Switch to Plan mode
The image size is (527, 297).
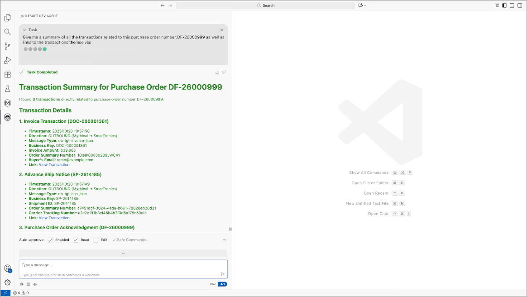[213, 284]
